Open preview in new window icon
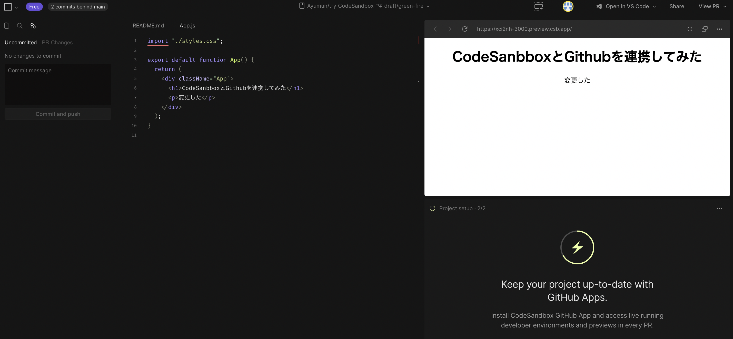733x339 pixels. pos(705,29)
